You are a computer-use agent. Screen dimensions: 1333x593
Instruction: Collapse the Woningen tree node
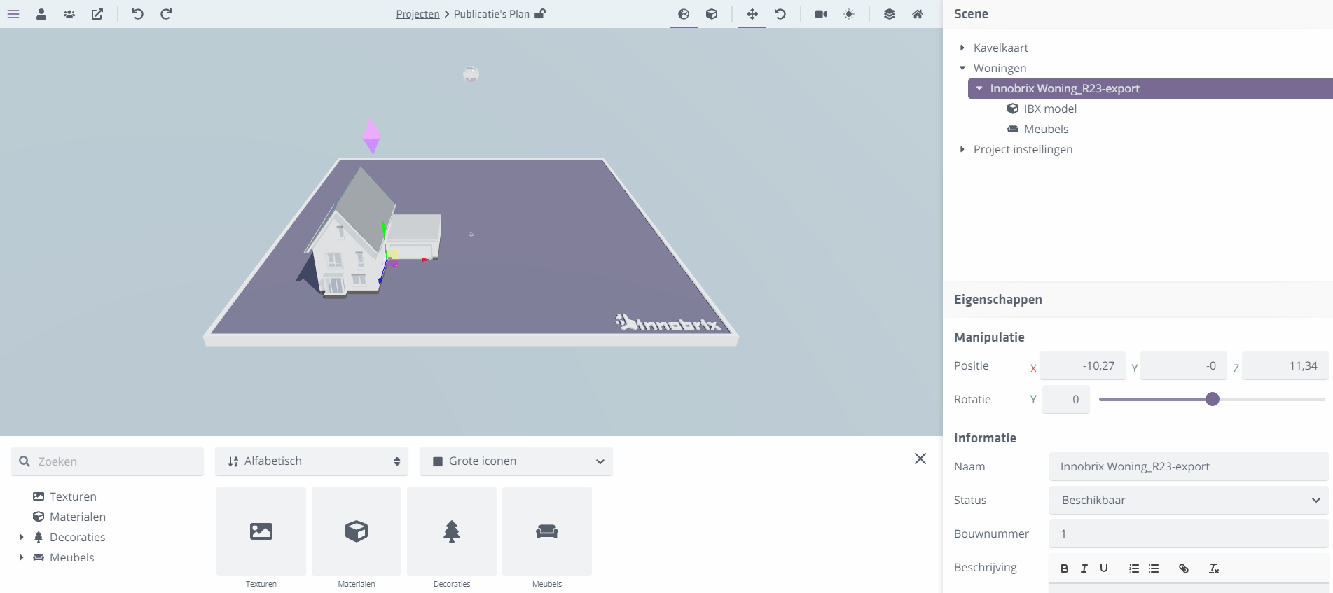(962, 68)
